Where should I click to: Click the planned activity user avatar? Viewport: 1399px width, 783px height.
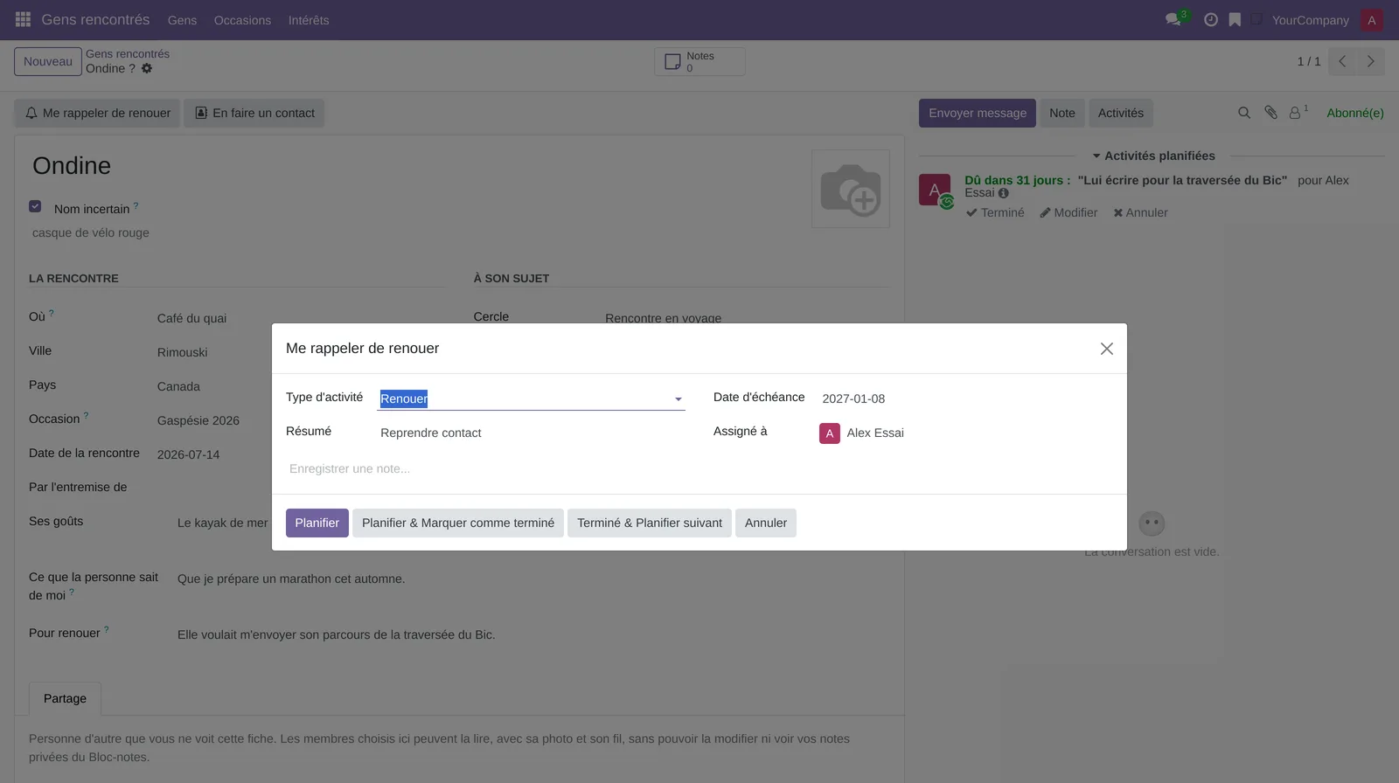(x=936, y=190)
